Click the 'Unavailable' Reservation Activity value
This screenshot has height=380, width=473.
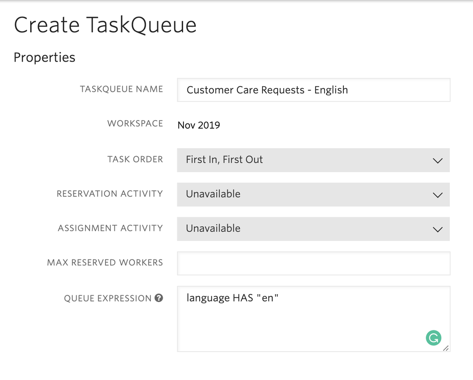(213, 194)
